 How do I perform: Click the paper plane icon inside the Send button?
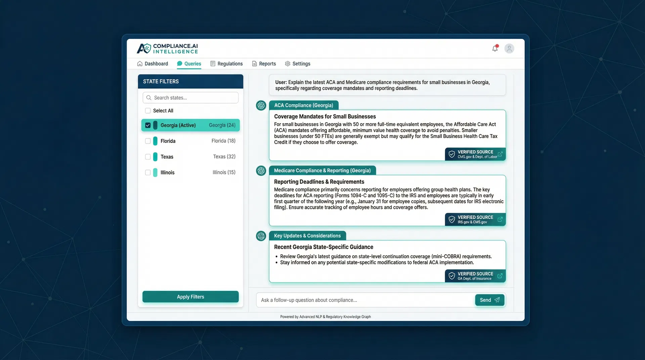click(x=497, y=300)
